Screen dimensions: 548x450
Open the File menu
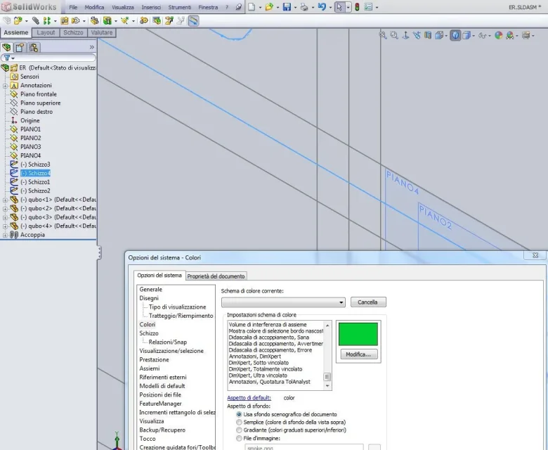73,7
